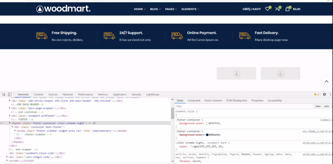This screenshot has height=164, width=333.
Task: Open DevTools settings gear
Action: tap(324, 94)
